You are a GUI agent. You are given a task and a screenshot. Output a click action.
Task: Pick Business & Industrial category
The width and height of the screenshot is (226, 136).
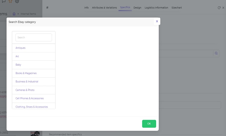tap(33, 82)
